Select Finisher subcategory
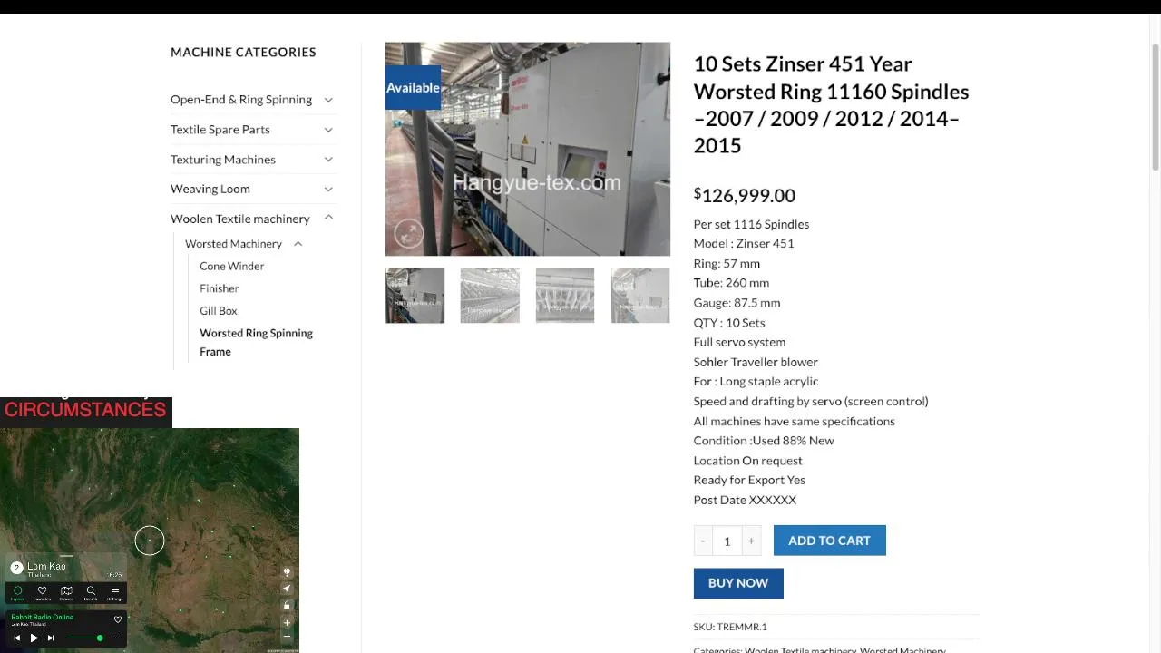Viewport: 1161px width, 653px height. click(220, 288)
